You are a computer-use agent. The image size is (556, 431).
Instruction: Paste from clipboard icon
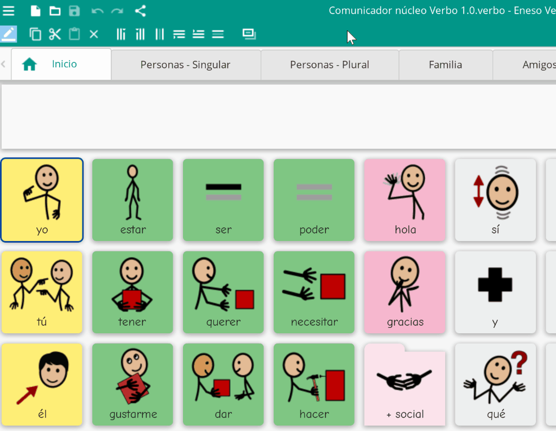pos(74,34)
